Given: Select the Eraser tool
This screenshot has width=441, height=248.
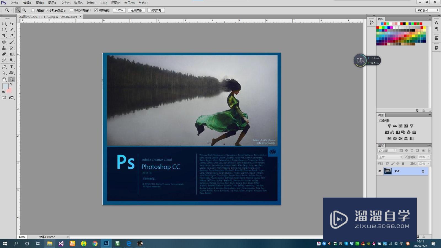Looking at the screenshot, I should coord(4,54).
